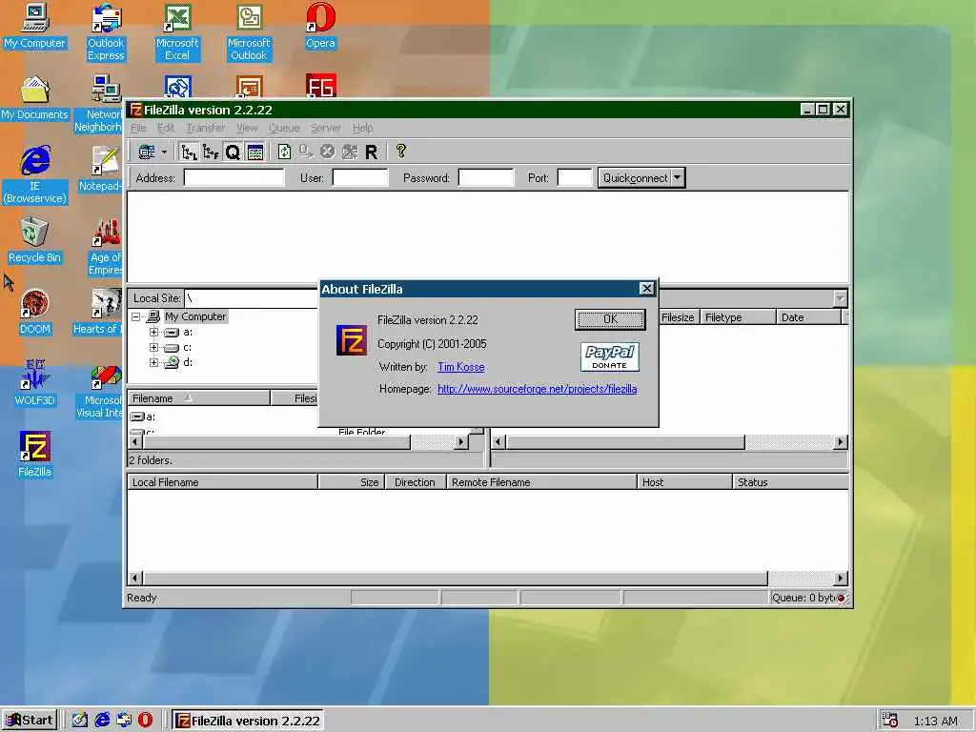Click the Port input field
Image resolution: width=976 pixels, height=732 pixels.
pos(574,178)
